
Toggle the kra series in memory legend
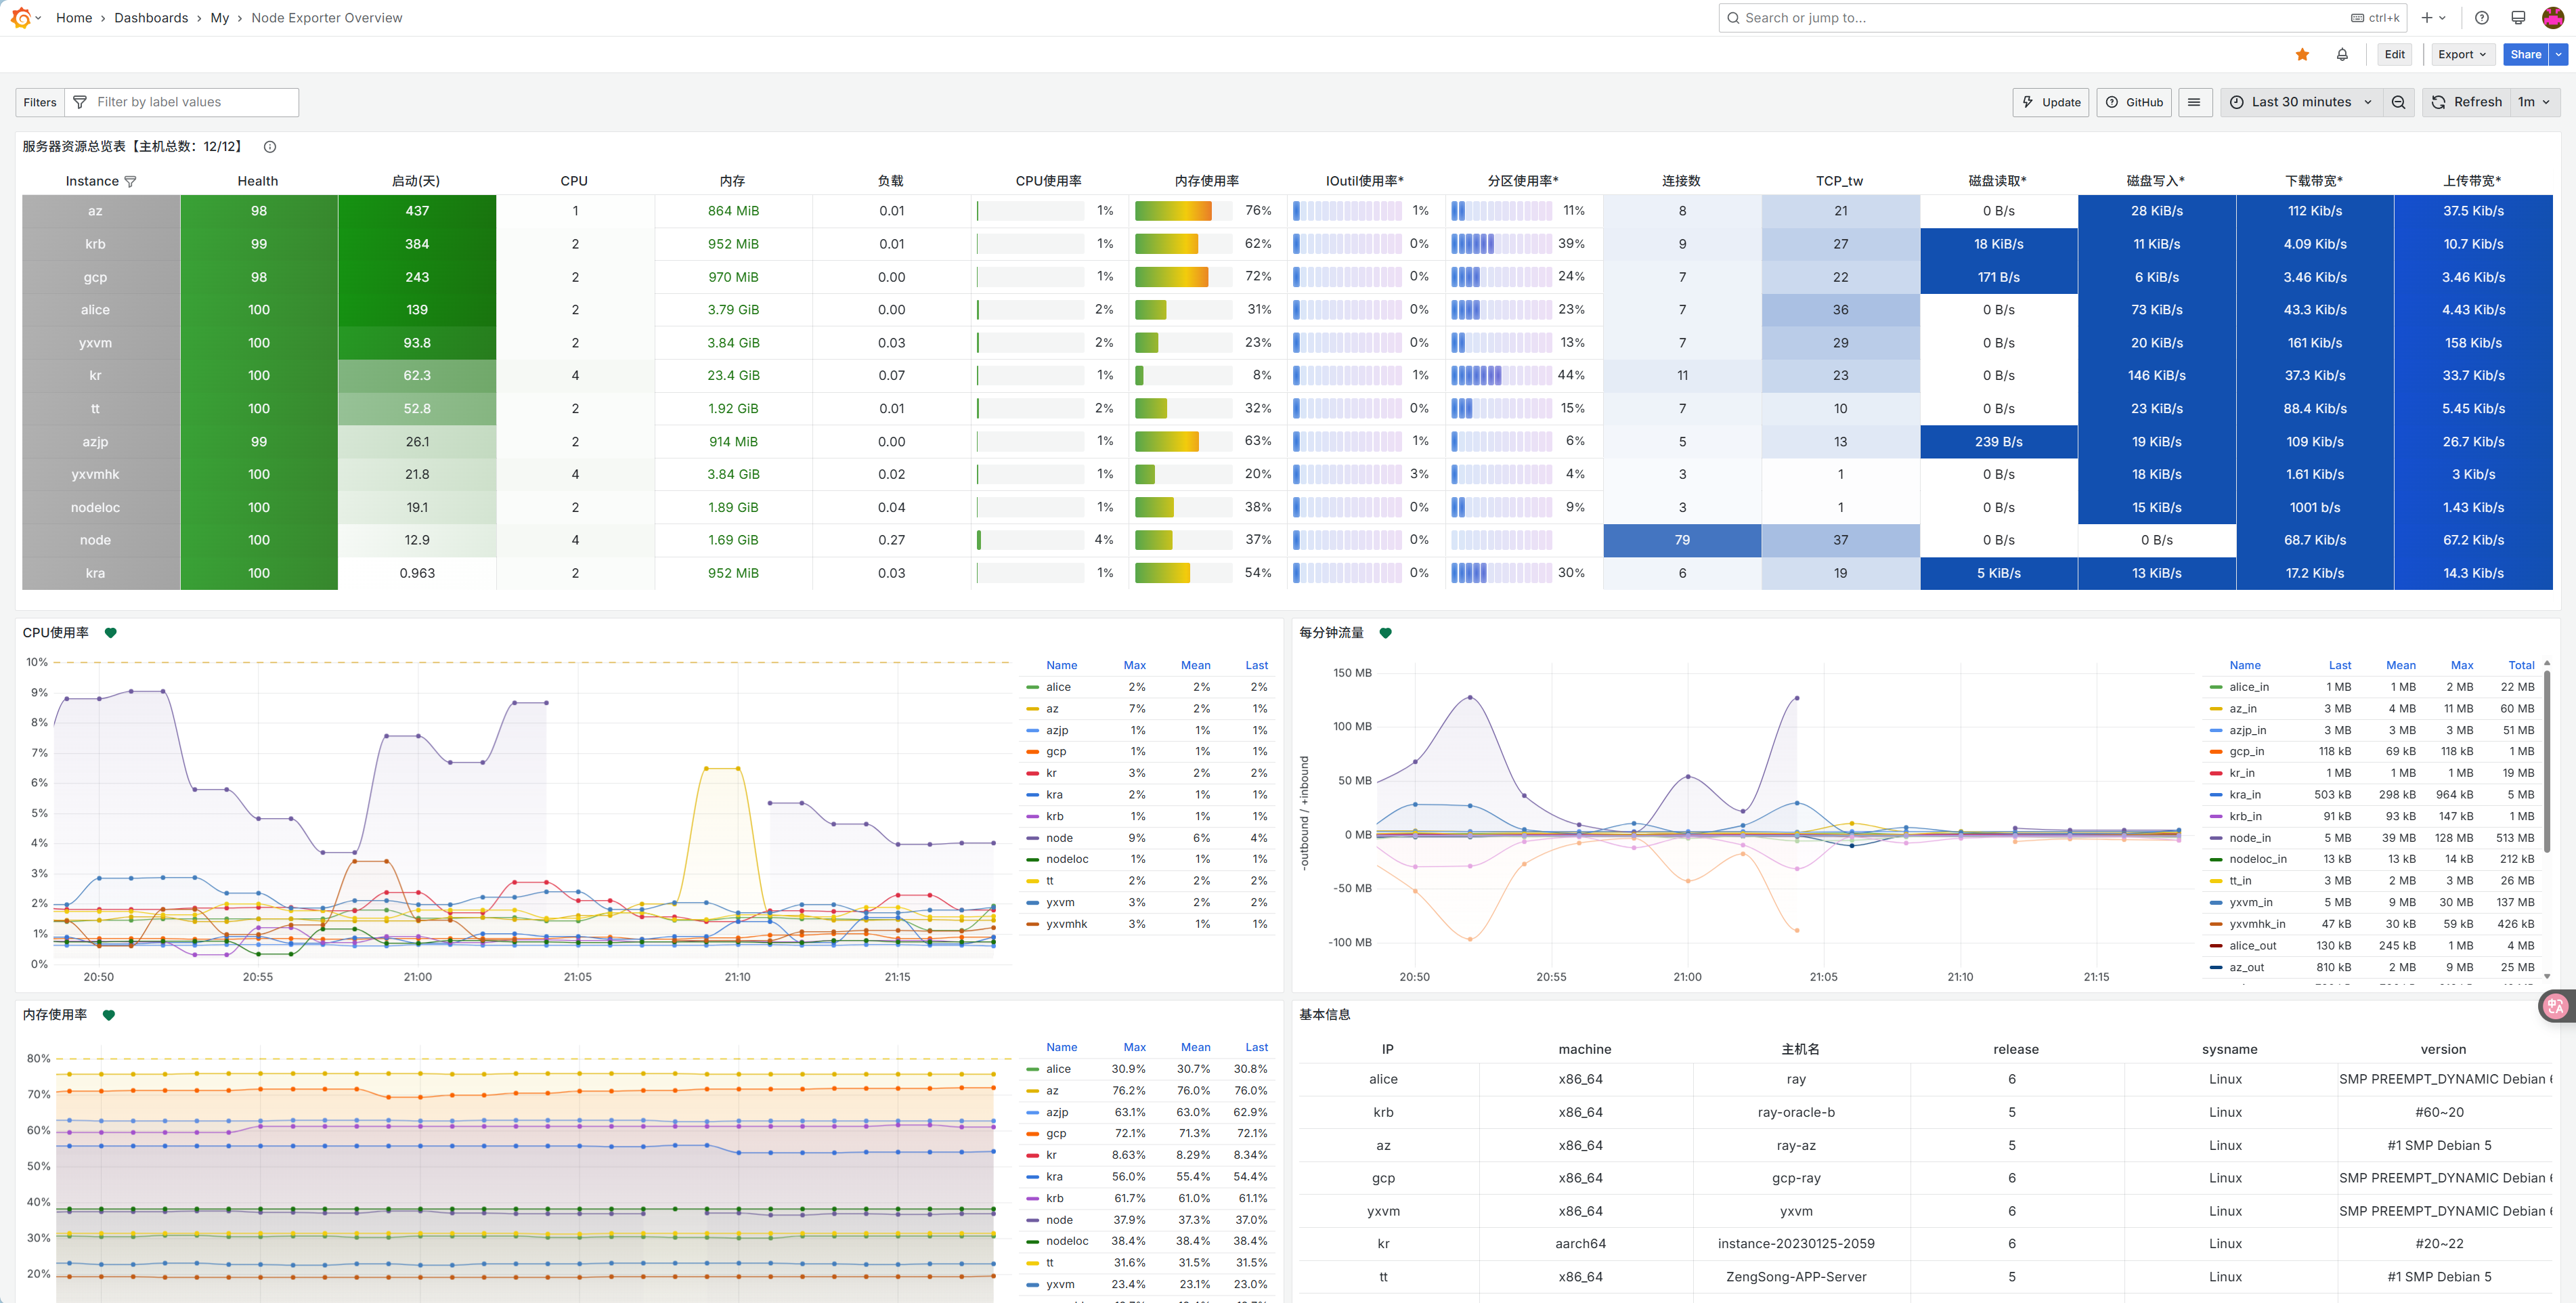click(x=1054, y=1177)
